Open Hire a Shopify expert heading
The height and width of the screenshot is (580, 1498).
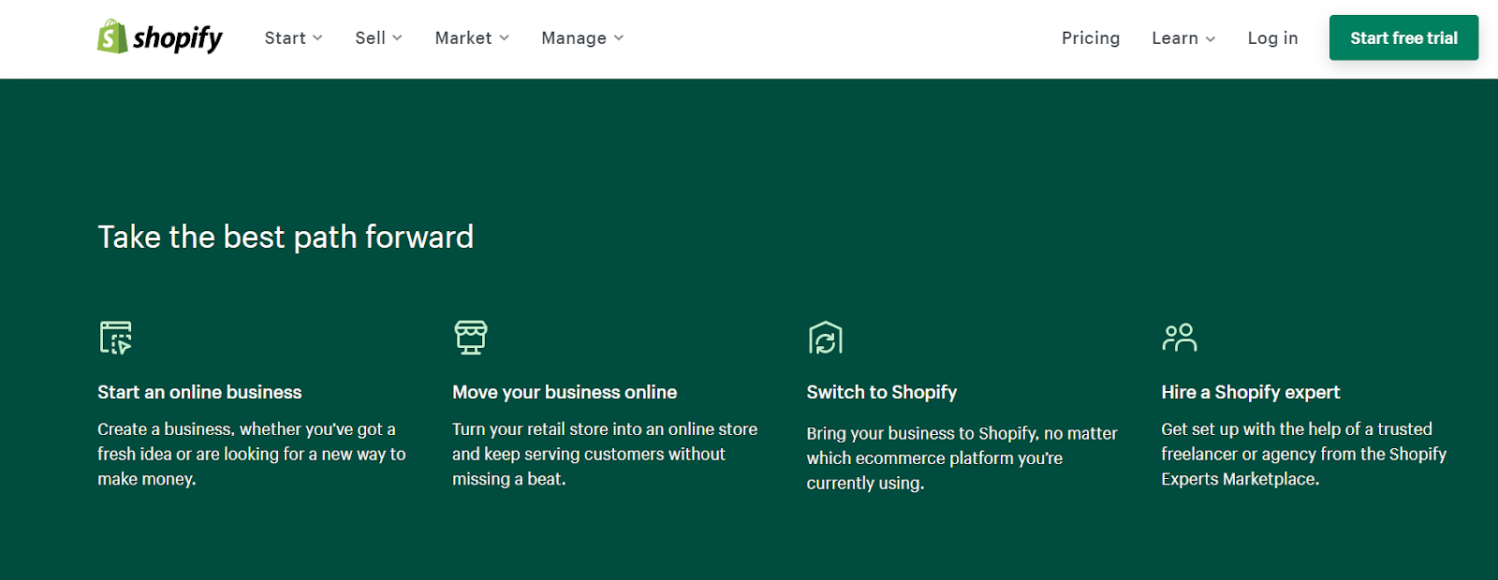(1251, 392)
